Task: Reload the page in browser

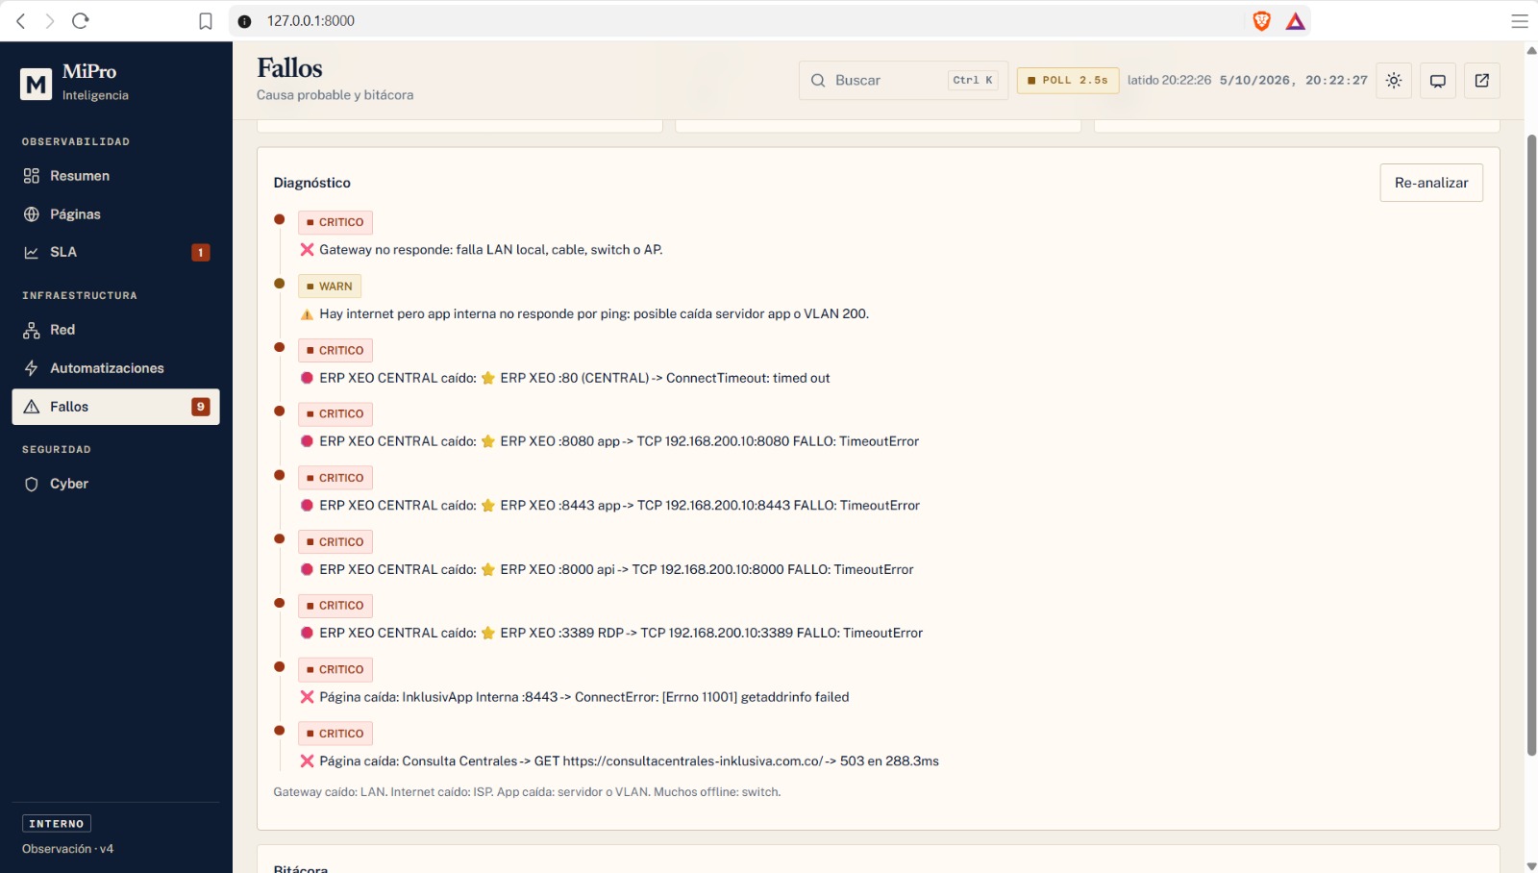Action: click(x=81, y=21)
